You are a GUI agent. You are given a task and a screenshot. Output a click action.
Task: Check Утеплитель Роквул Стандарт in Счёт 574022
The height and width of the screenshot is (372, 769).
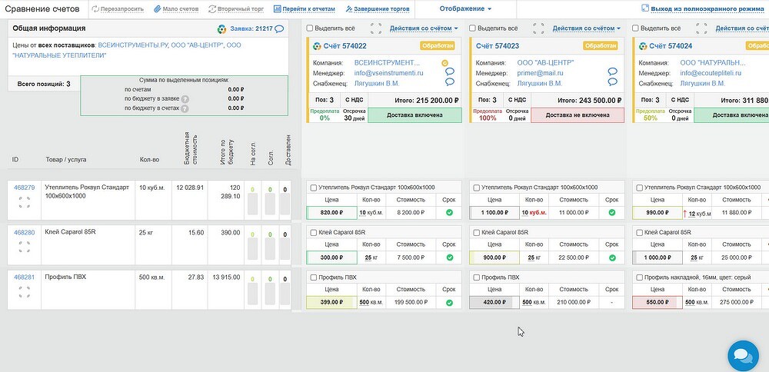(x=313, y=188)
